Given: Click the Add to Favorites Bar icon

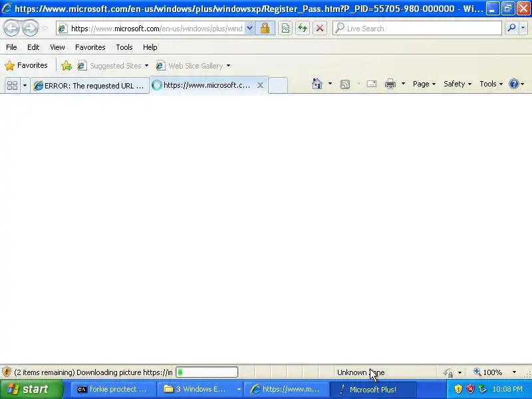Looking at the screenshot, I should tap(66, 65).
